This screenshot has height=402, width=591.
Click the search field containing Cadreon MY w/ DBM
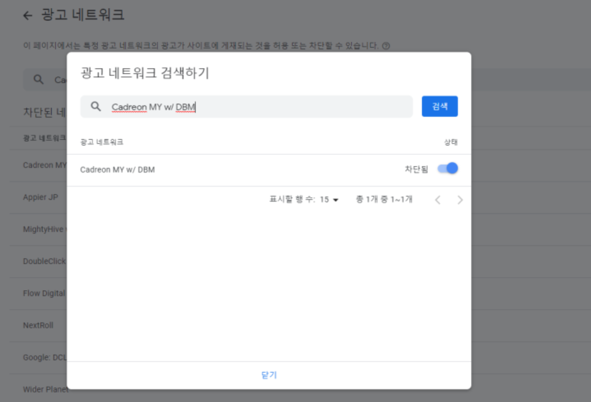click(x=247, y=107)
